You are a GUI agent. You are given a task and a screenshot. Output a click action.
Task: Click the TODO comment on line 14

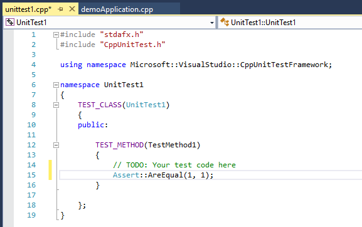174,165
